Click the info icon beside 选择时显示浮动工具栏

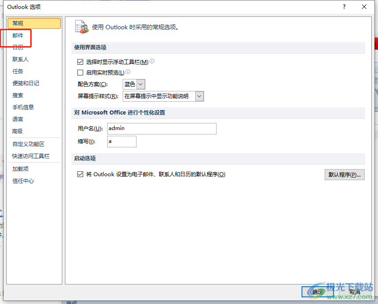[152, 61]
